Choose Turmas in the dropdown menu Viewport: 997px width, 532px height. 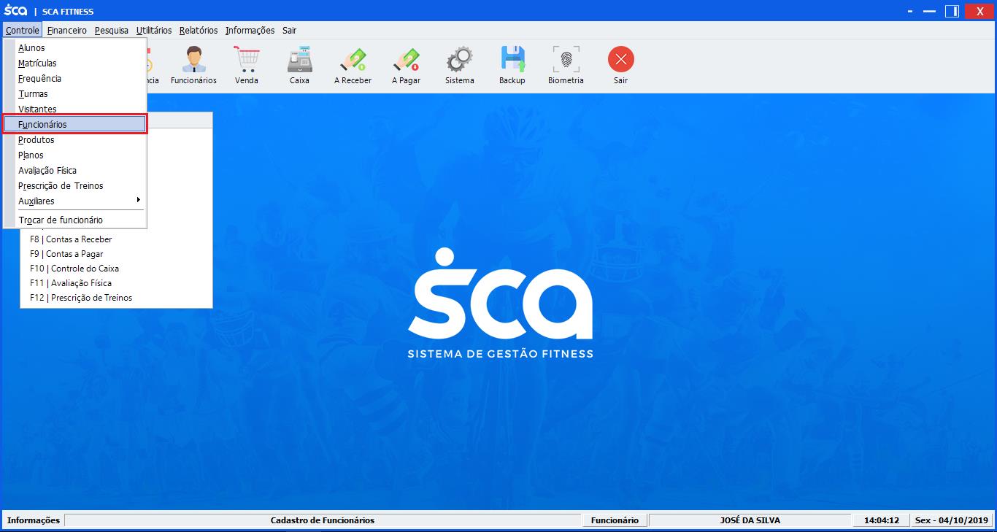tap(75, 93)
